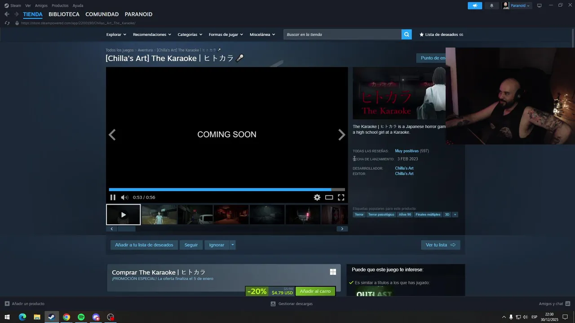The image size is (575, 323).
Task: Open the video player settings gear
Action: tap(317, 197)
